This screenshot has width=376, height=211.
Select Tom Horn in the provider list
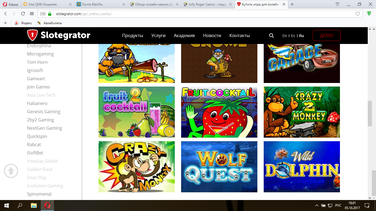click(37, 62)
